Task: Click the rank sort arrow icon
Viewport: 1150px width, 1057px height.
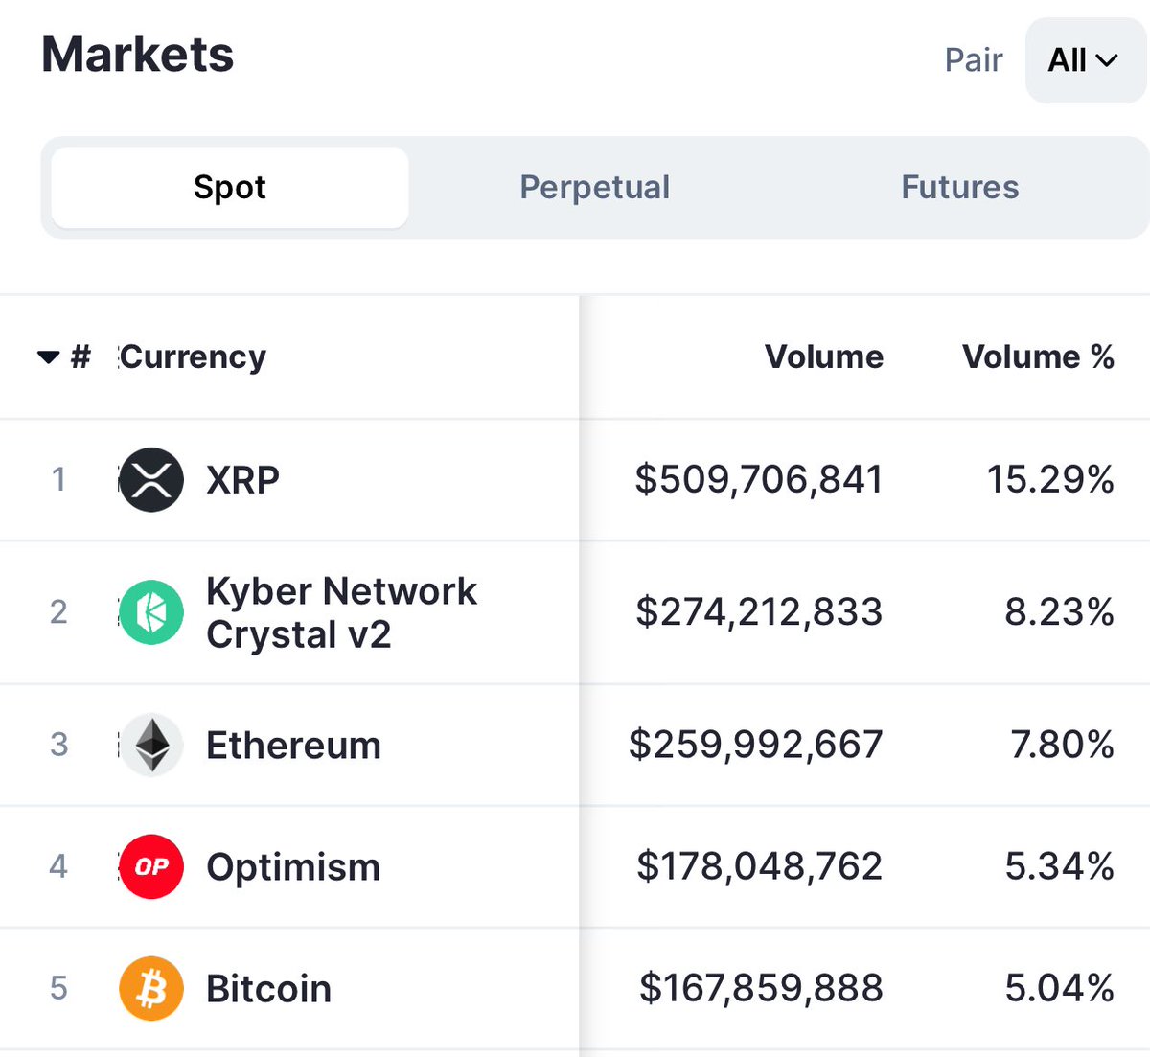Action: [49, 357]
